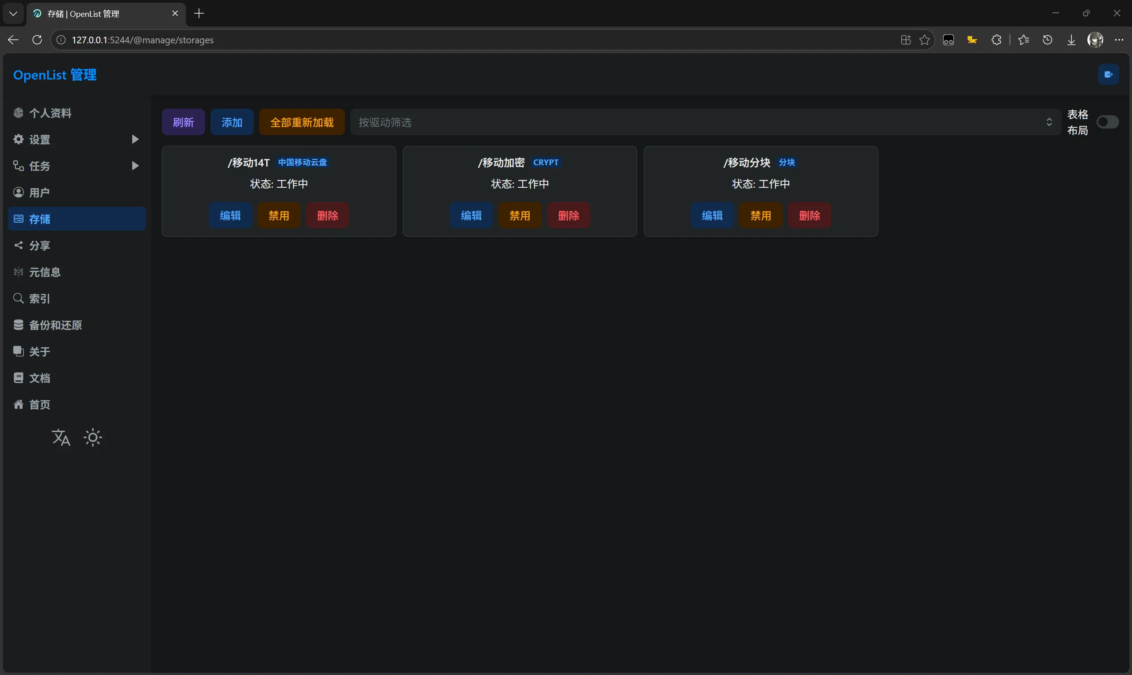Open the browser more-options menu

click(x=1119, y=40)
